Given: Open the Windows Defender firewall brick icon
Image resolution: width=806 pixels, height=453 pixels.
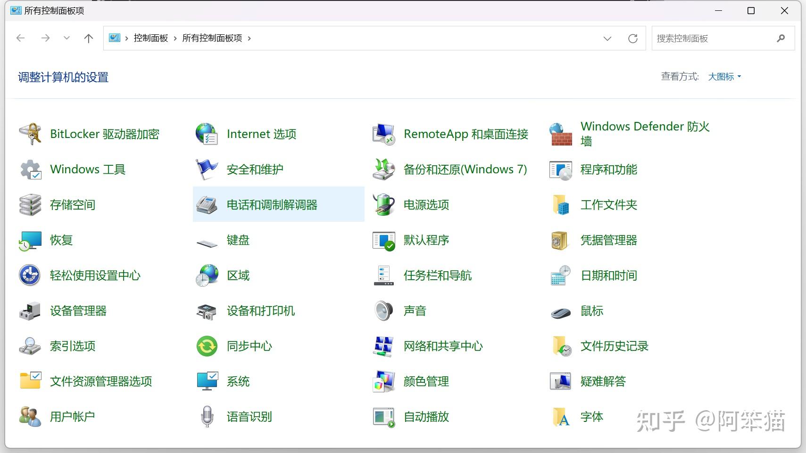Looking at the screenshot, I should click(560, 134).
